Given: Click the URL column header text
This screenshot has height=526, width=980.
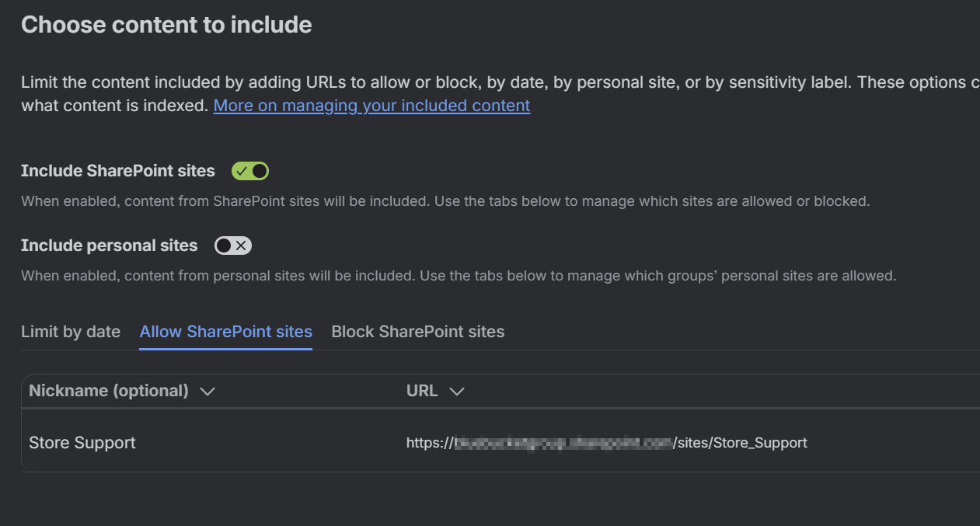Looking at the screenshot, I should 422,391.
